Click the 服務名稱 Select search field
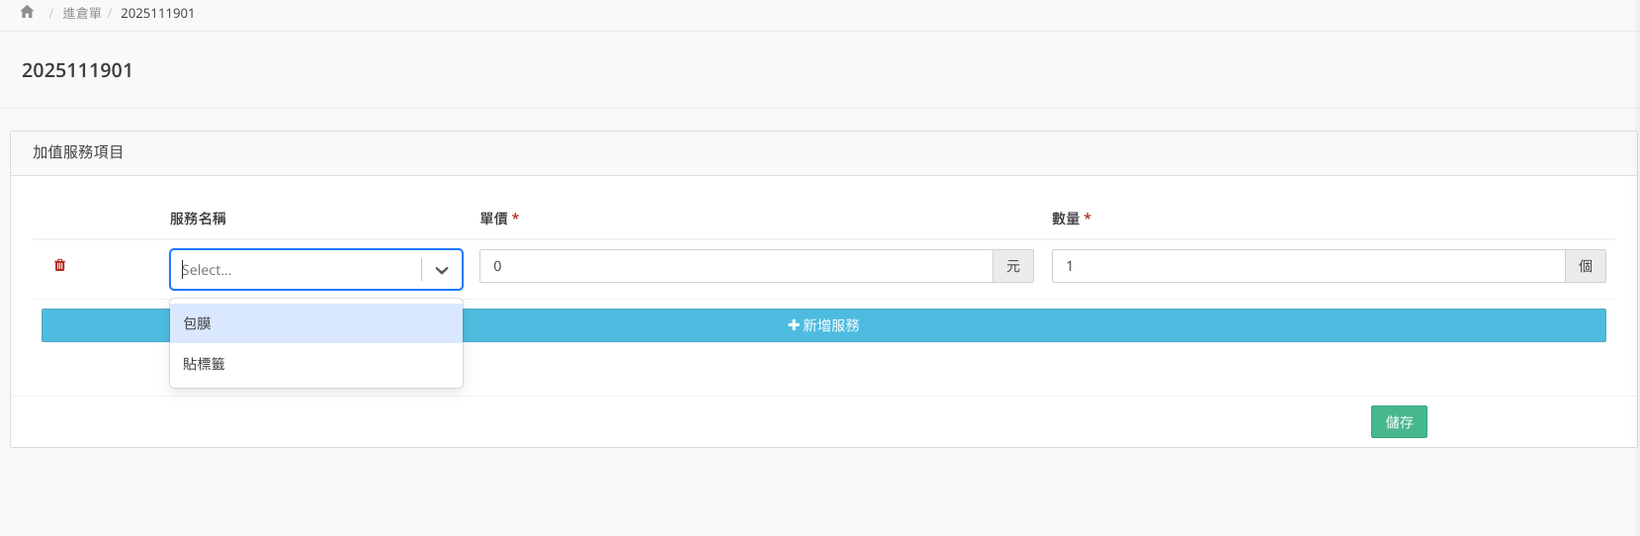The width and height of the screenshot is (1640, 536). coord(297,269)
